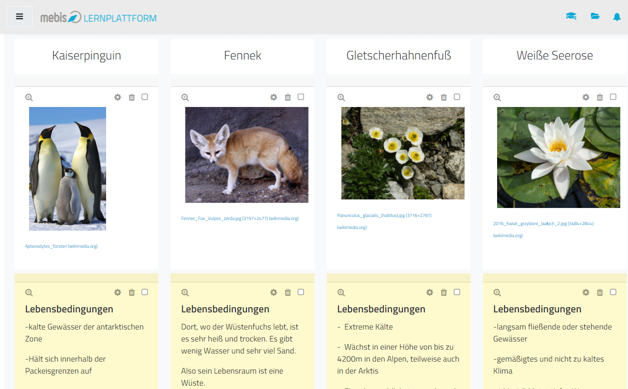Open settings gear of Kaiserpinguin Lebensbedingungen card
Image resolution: width=628 pixels, height=389 pixels.
[x=118, y=293]
